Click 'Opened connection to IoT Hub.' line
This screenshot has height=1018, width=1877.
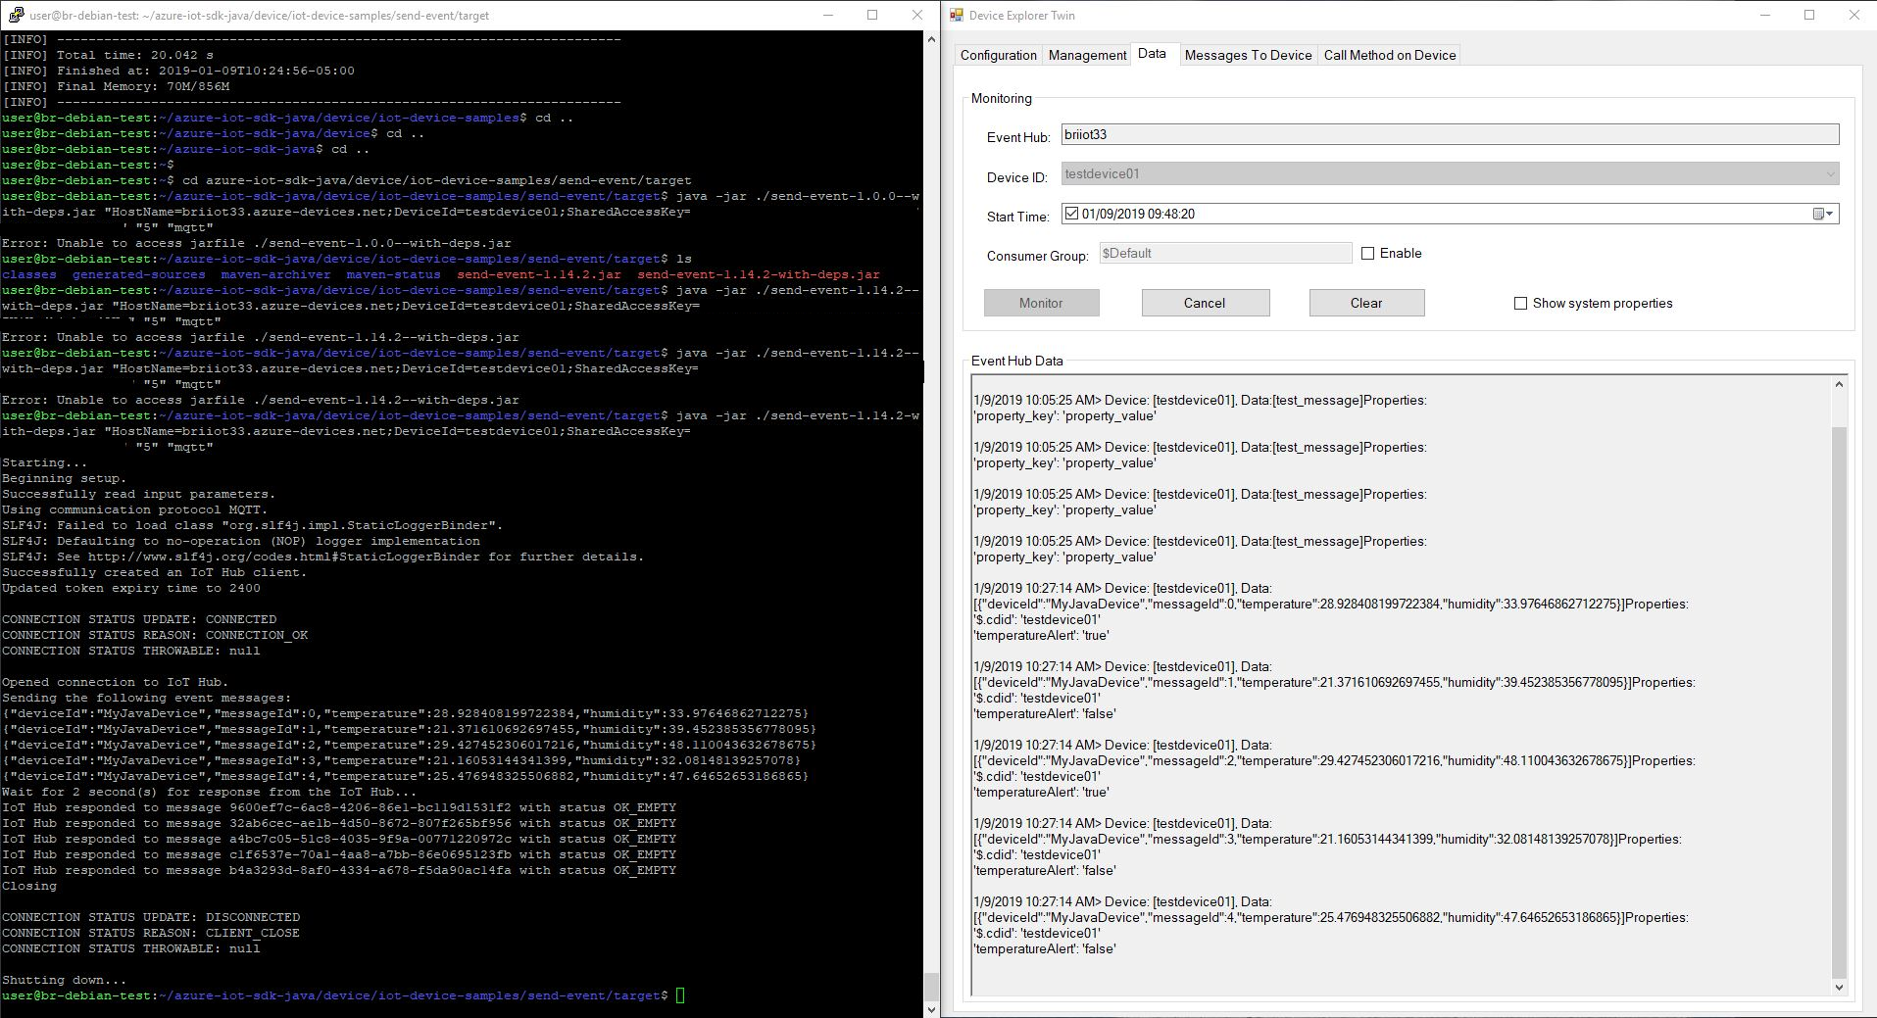click(116, 682)
